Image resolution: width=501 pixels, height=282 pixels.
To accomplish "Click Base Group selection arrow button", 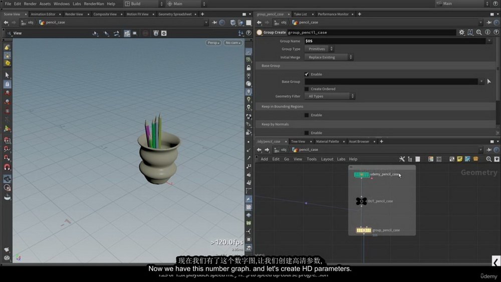I will pyautogui.click(x=489, y=82).
